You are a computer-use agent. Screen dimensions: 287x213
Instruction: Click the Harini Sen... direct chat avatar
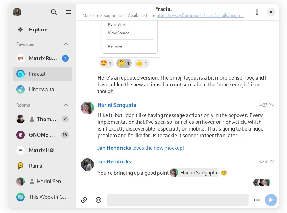coord(21,182)
